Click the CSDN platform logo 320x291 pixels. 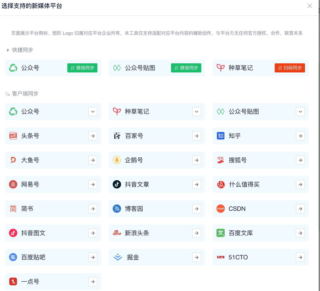coord(221,209)
